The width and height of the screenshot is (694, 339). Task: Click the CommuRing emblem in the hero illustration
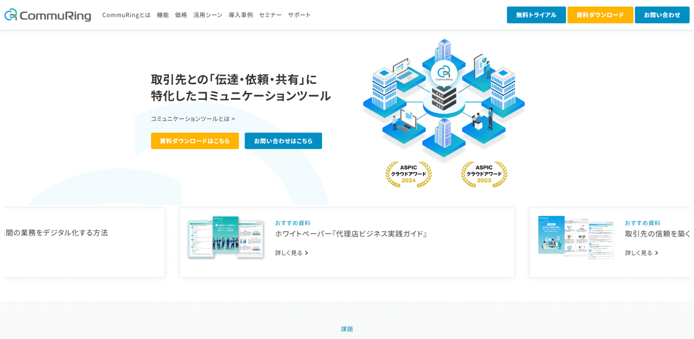pos(444,73)
